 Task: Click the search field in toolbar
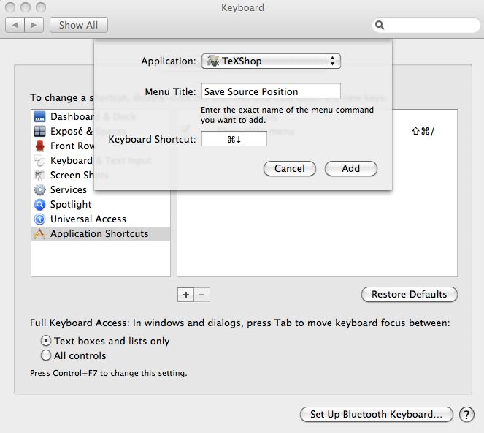(426, 25)
